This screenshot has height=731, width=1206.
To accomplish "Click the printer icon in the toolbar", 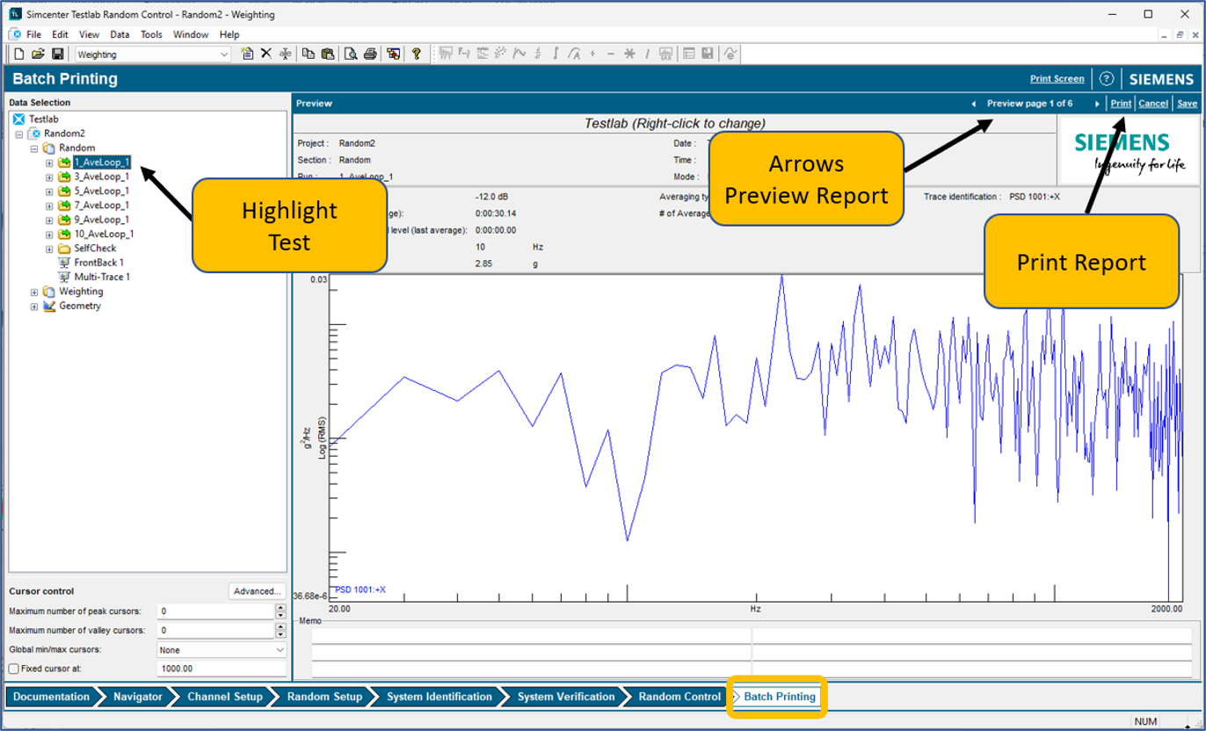I will pos(370,54).
